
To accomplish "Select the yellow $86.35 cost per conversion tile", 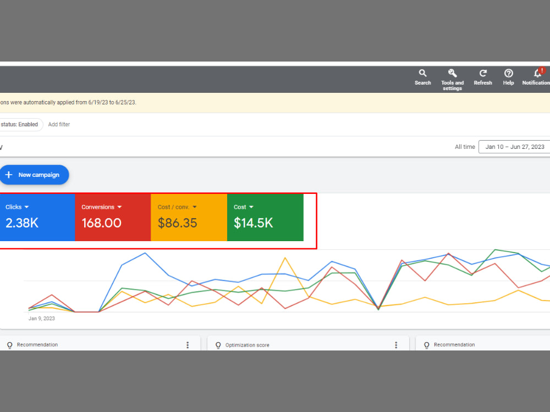I will (x=189, y=217).
